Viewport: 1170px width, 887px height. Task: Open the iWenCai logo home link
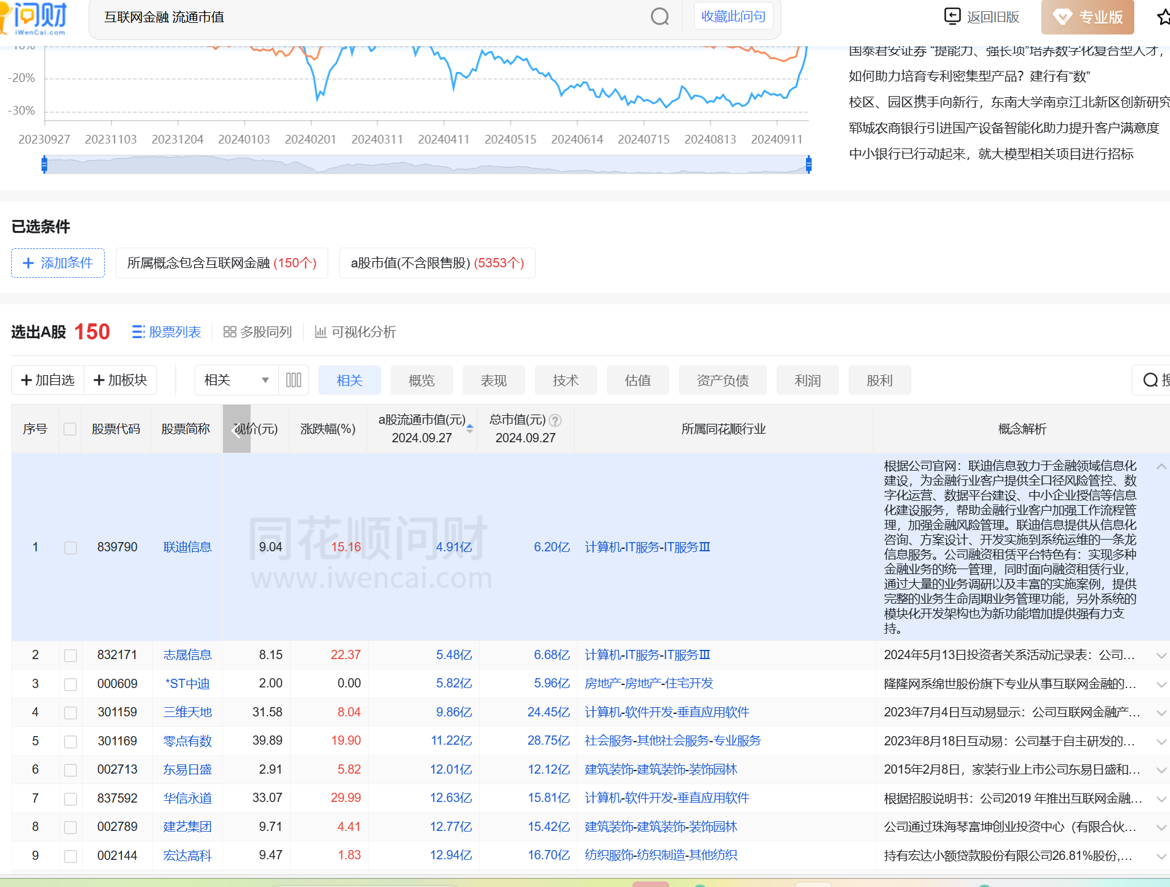34,18
